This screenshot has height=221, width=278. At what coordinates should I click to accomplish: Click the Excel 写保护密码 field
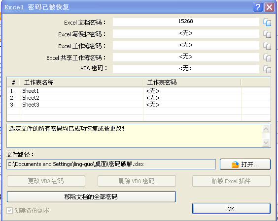186,33
